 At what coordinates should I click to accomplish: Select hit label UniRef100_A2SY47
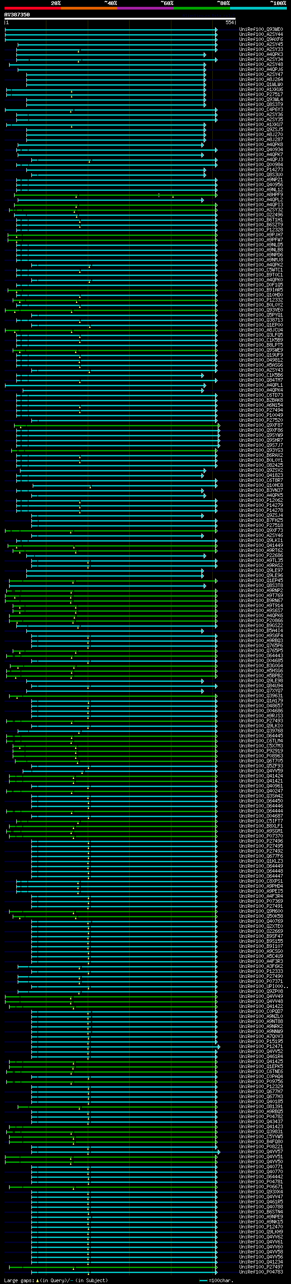[261, 74]
